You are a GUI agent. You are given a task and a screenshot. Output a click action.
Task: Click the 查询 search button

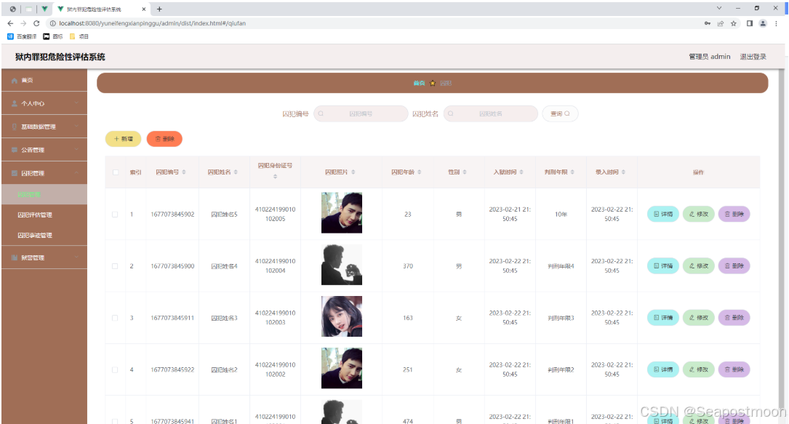point(560,113)
